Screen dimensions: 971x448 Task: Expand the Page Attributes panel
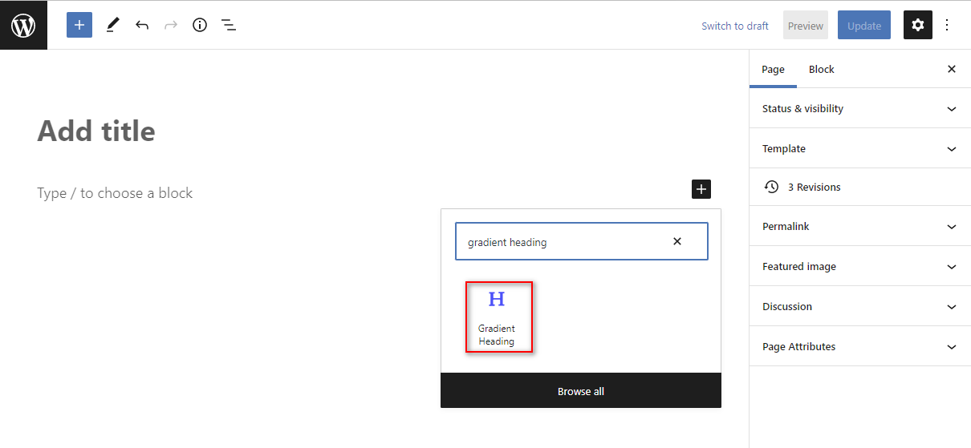click(860, 346)
